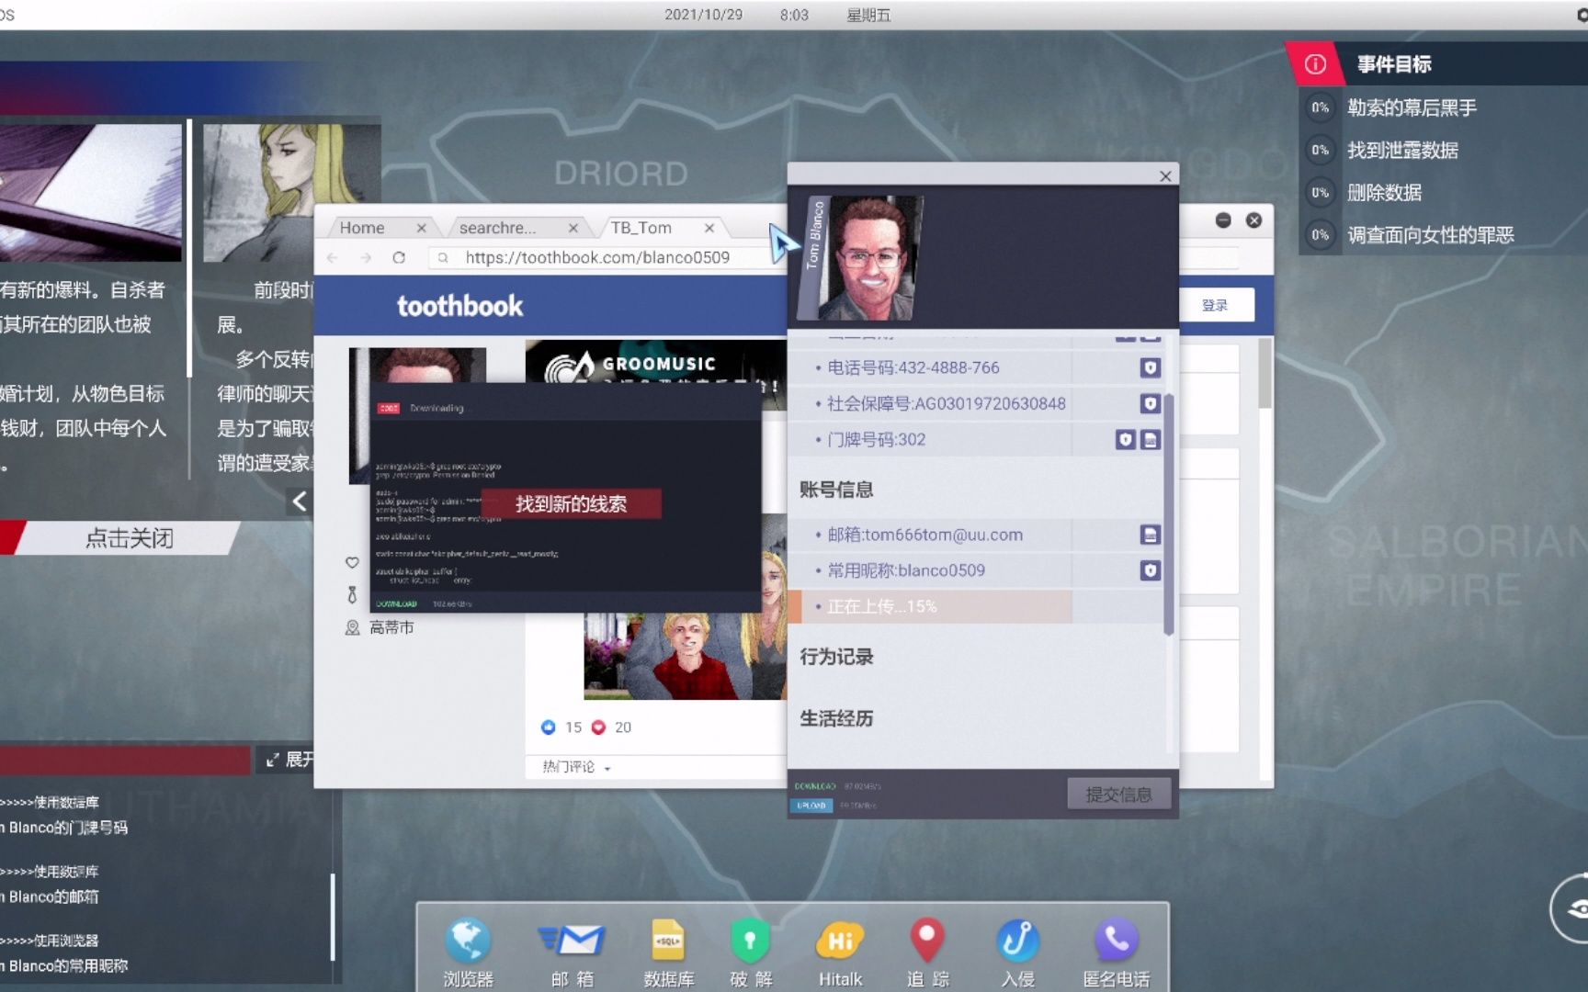The image size is (1588, 992).
Task: Click the database icon on 邮箱 row
Action: pos(1150,535)
